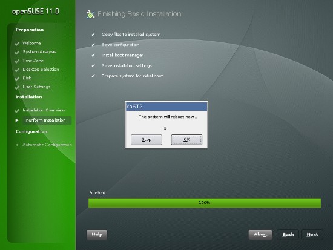Stop the automatic reboot countdown

[147, 140]
